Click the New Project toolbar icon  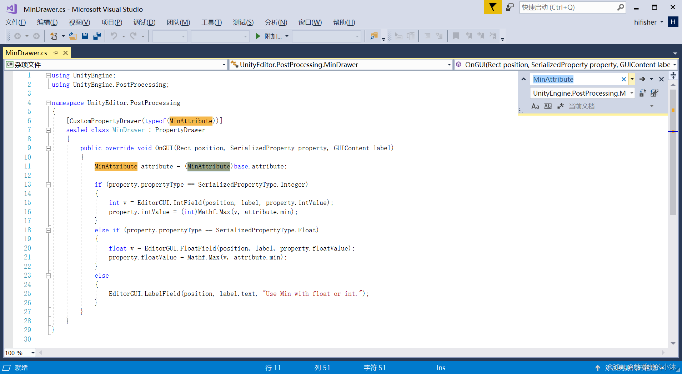click(x=54, y=36)
